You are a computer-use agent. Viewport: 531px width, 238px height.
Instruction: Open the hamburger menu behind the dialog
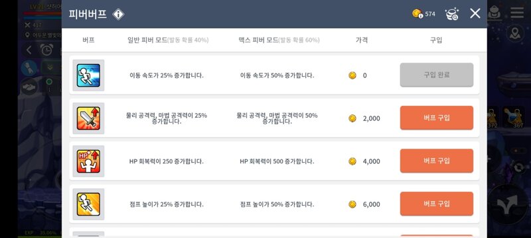point(517,13)
